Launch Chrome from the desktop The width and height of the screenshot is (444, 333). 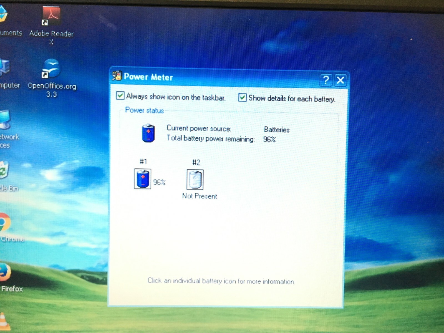point(5,222)
